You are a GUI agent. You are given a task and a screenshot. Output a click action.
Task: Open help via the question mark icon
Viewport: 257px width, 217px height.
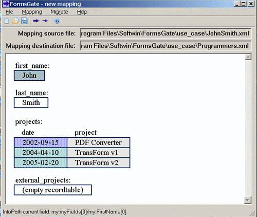[57, 21]
